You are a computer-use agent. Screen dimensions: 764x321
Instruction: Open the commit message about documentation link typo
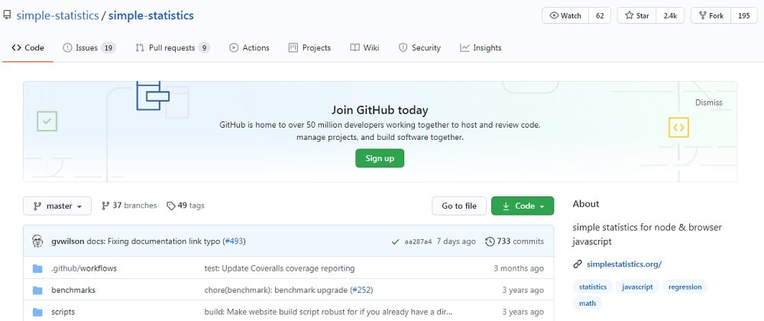point(154,241)
